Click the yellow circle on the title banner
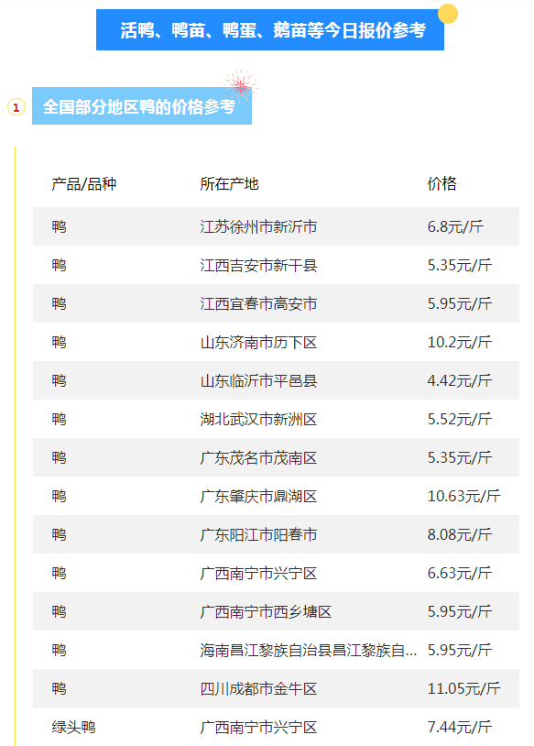Screen dimensions: 534x746 pos(448,14)
